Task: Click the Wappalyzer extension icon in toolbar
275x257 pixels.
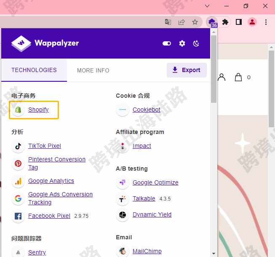Action: (212, 22)
